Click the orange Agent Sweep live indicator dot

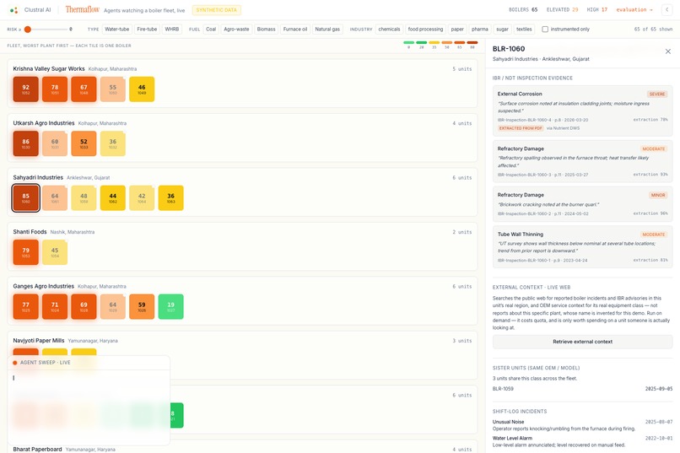click(x=15, y=363)
